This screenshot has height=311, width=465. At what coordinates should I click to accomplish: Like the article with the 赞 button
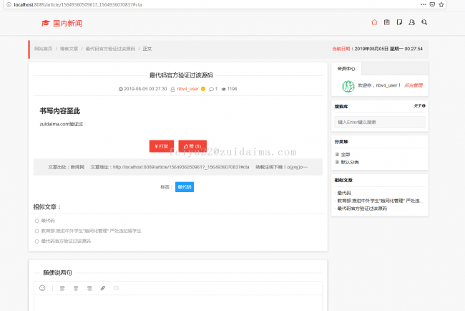(192, 146)
